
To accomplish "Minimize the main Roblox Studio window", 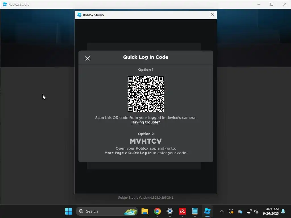I will [x=259, y=4].
